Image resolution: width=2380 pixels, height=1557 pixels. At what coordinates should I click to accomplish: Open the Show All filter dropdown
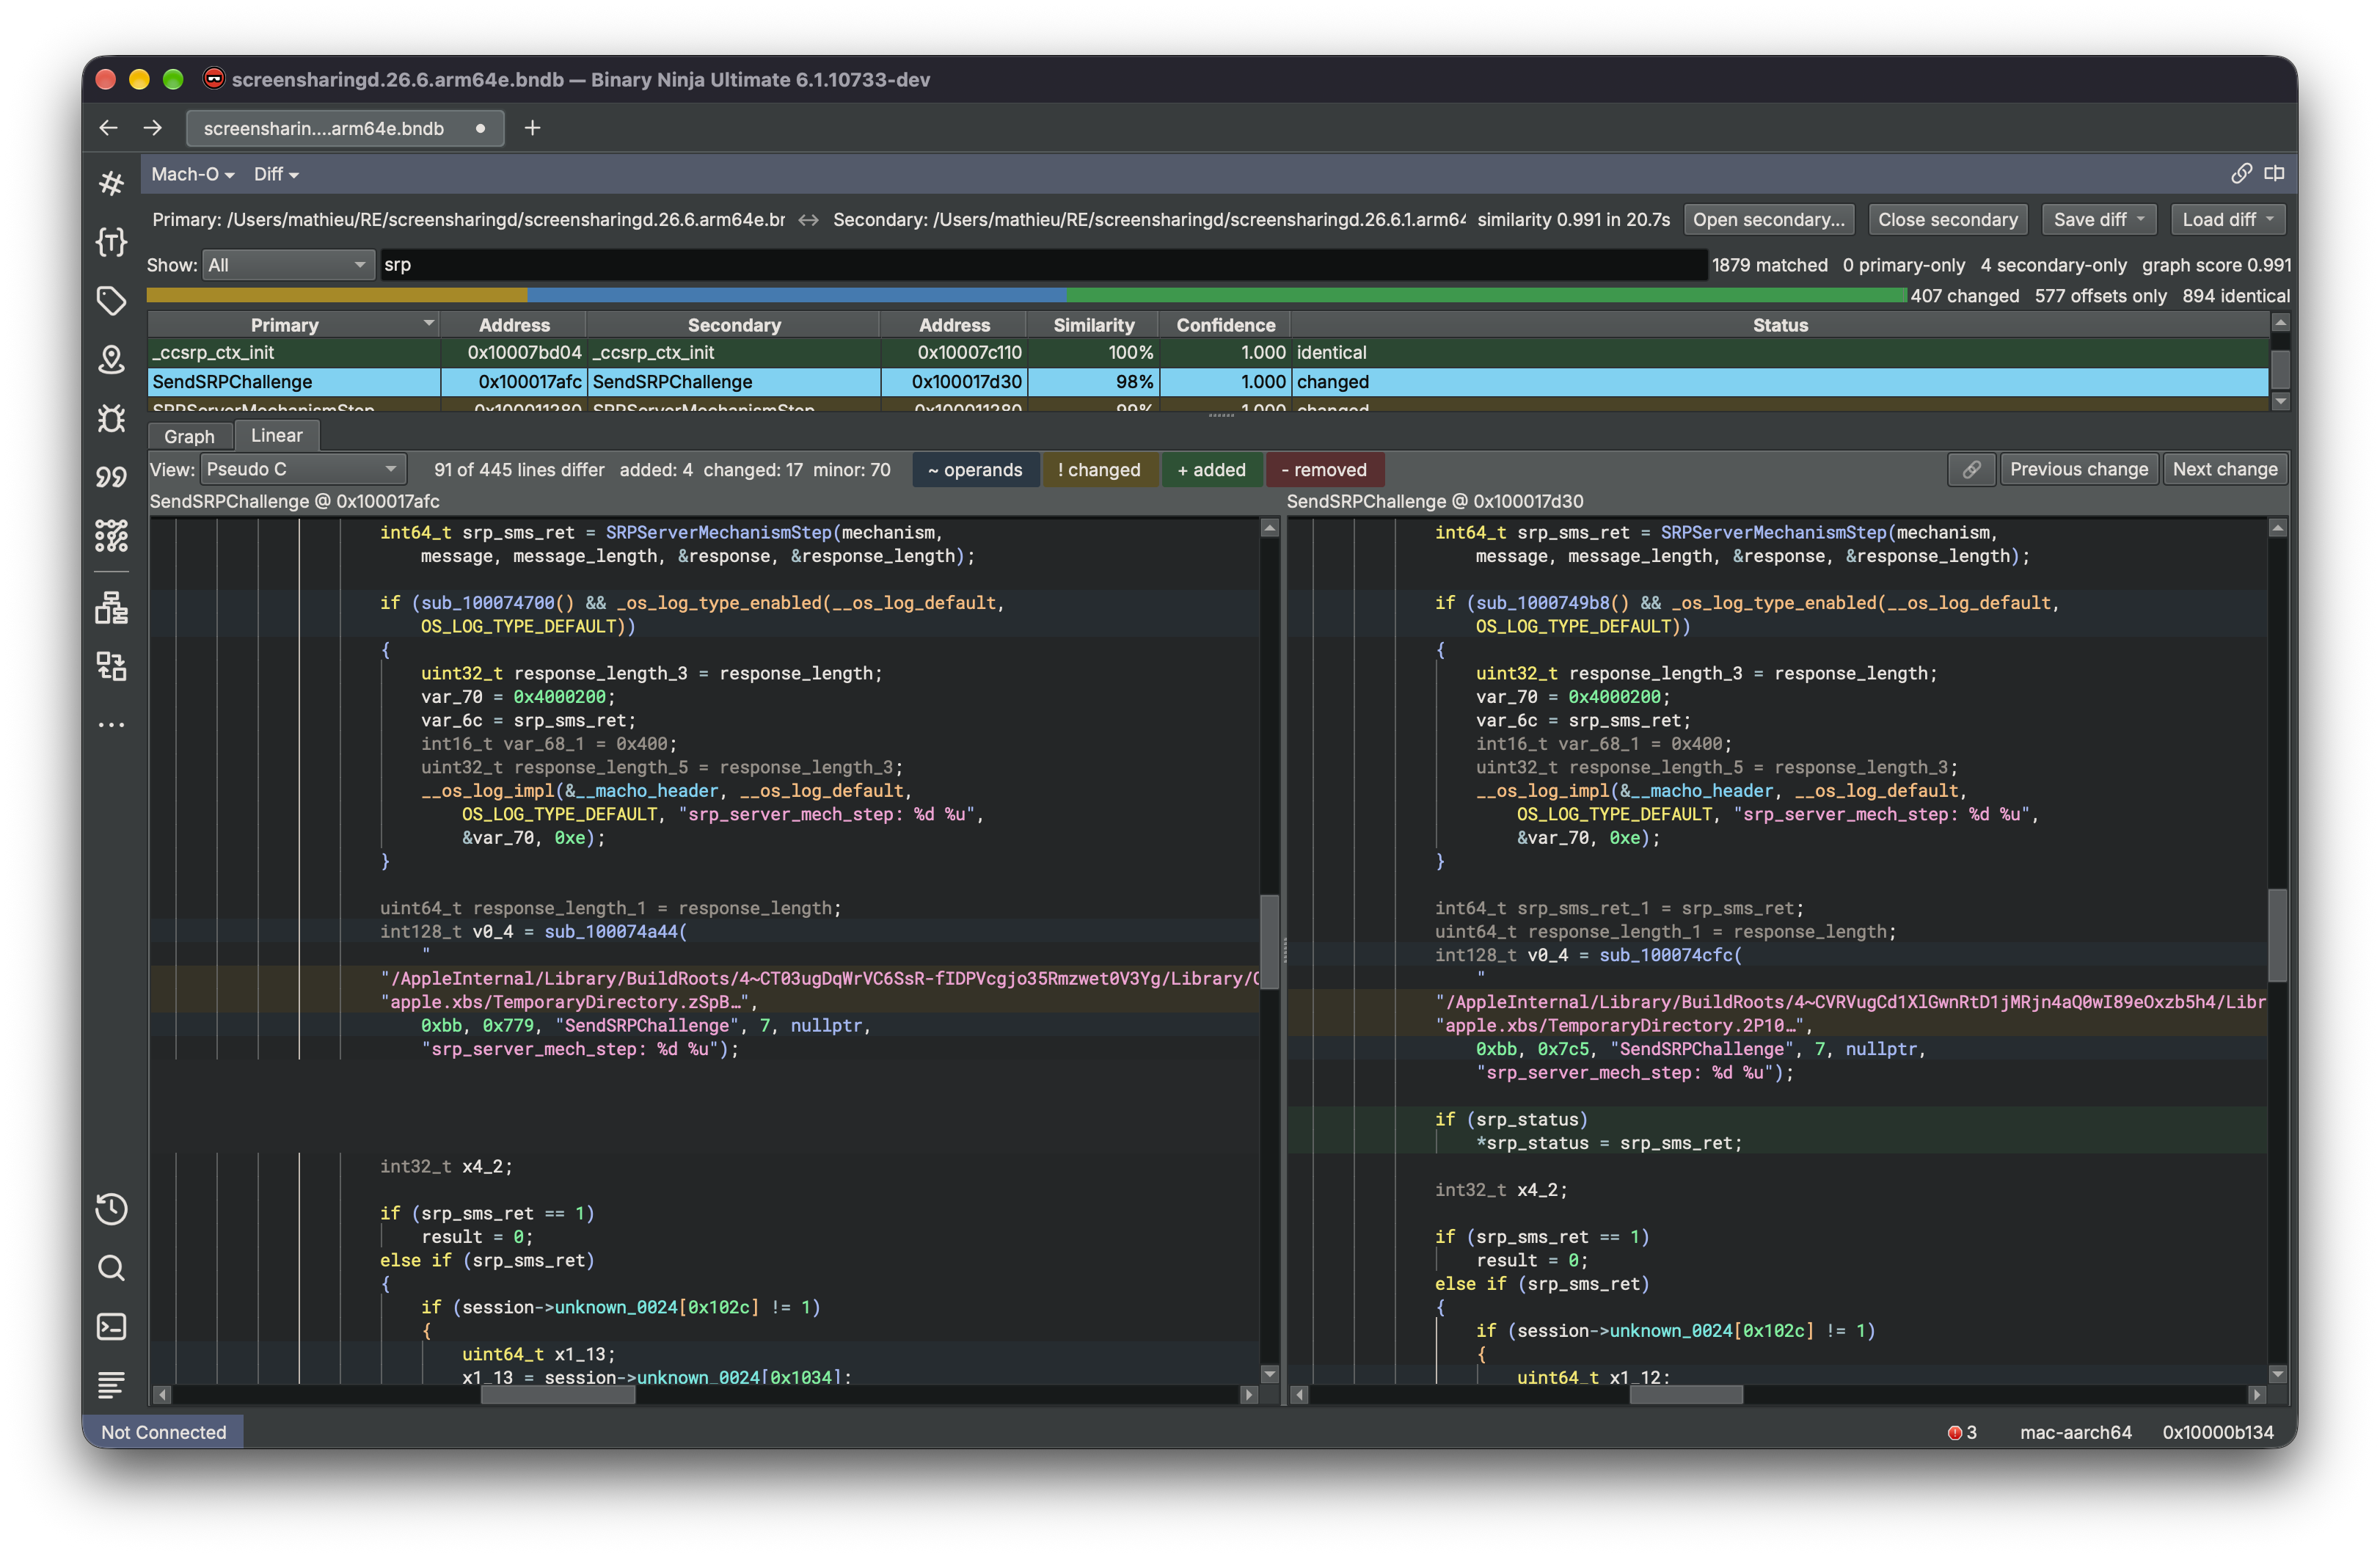pos(287,265)
